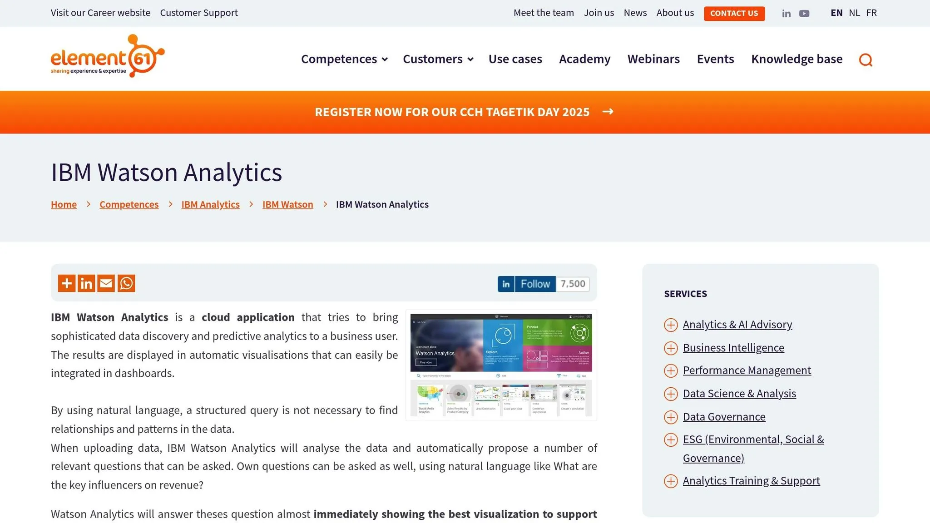Click plus icon beside Data Science & Analysis

pos(671,394)
